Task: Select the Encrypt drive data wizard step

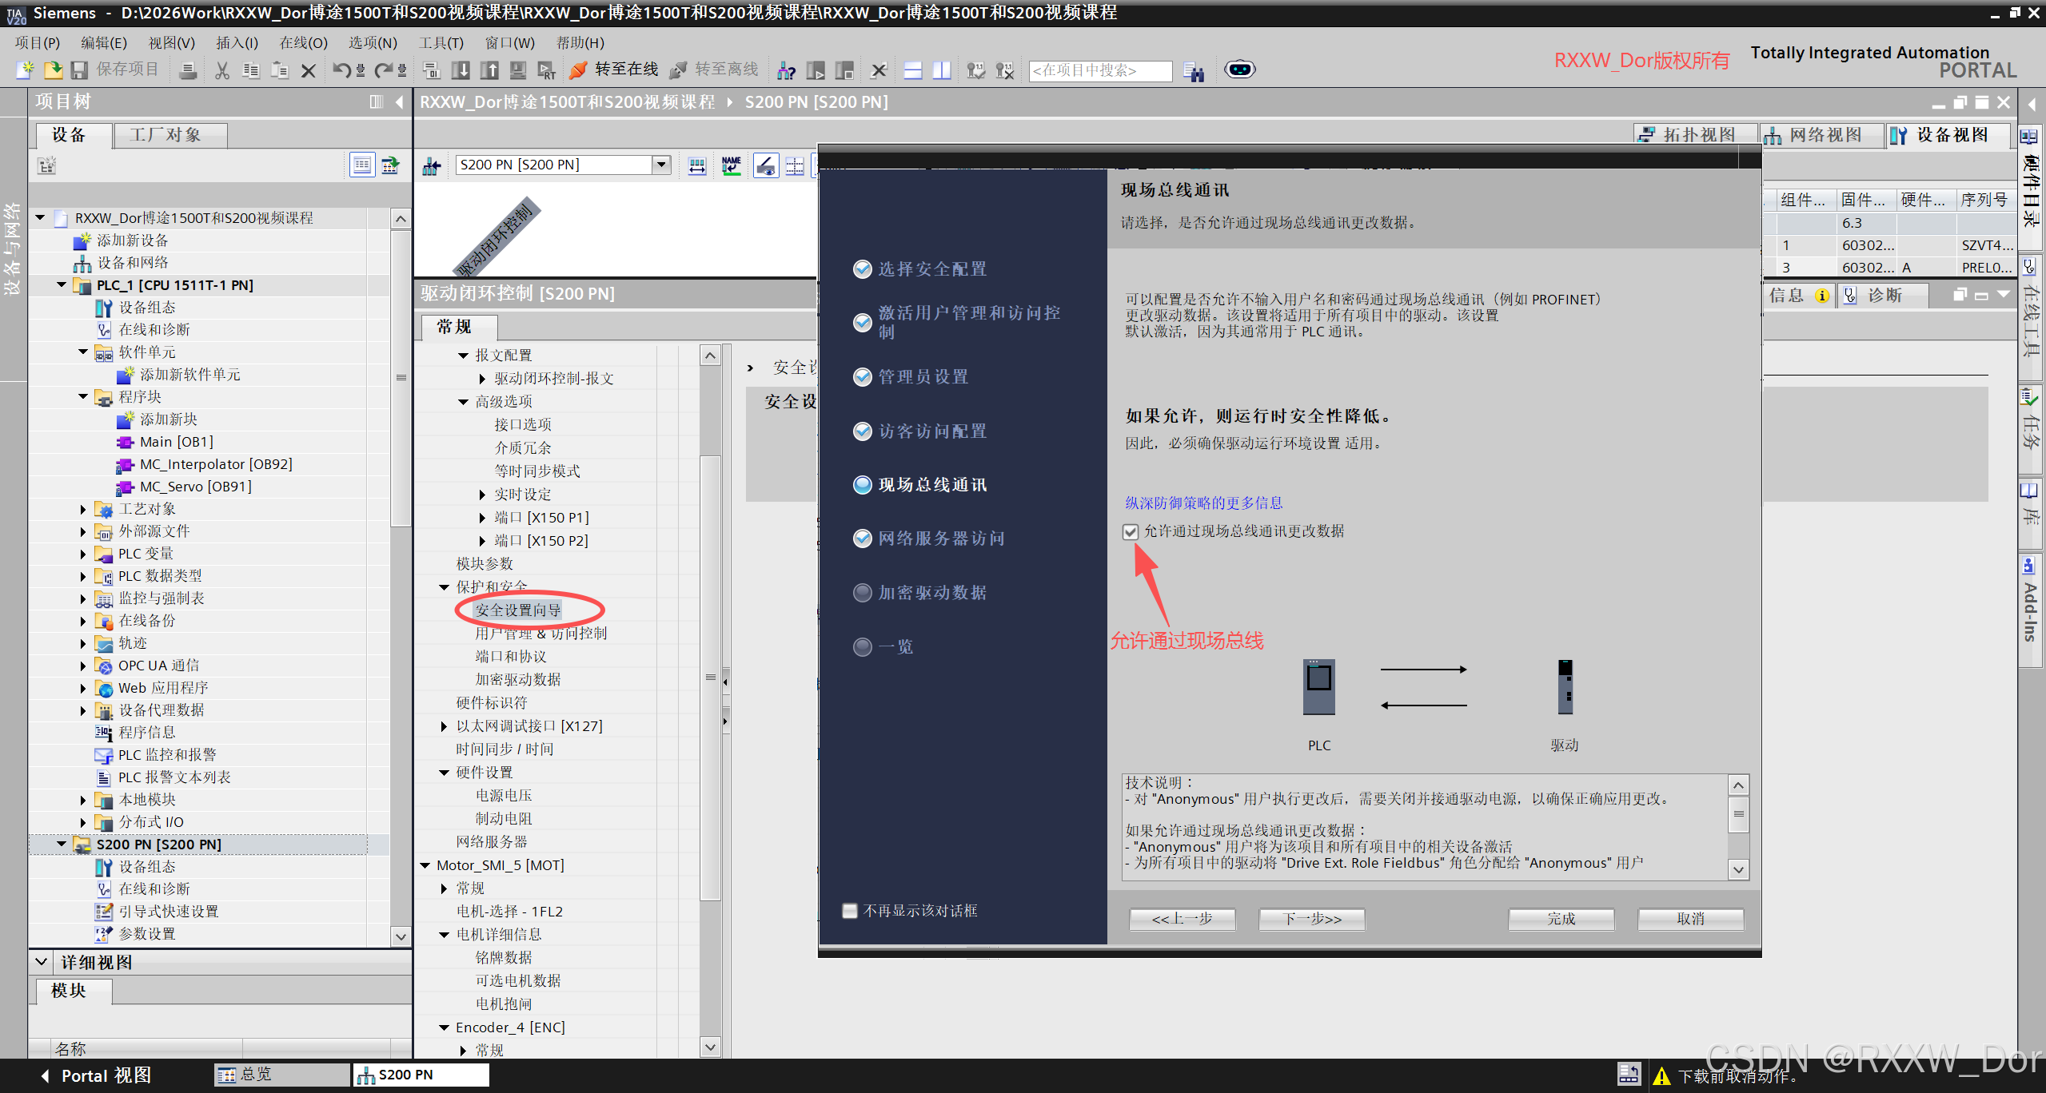Action: [932, 593]
